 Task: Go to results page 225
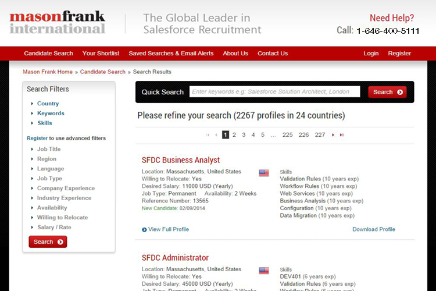[x=288, y=135]
